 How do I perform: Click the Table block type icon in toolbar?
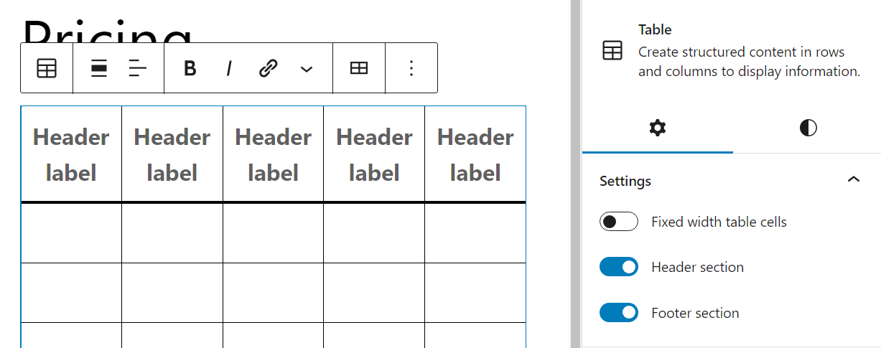(x=47, y=68)
